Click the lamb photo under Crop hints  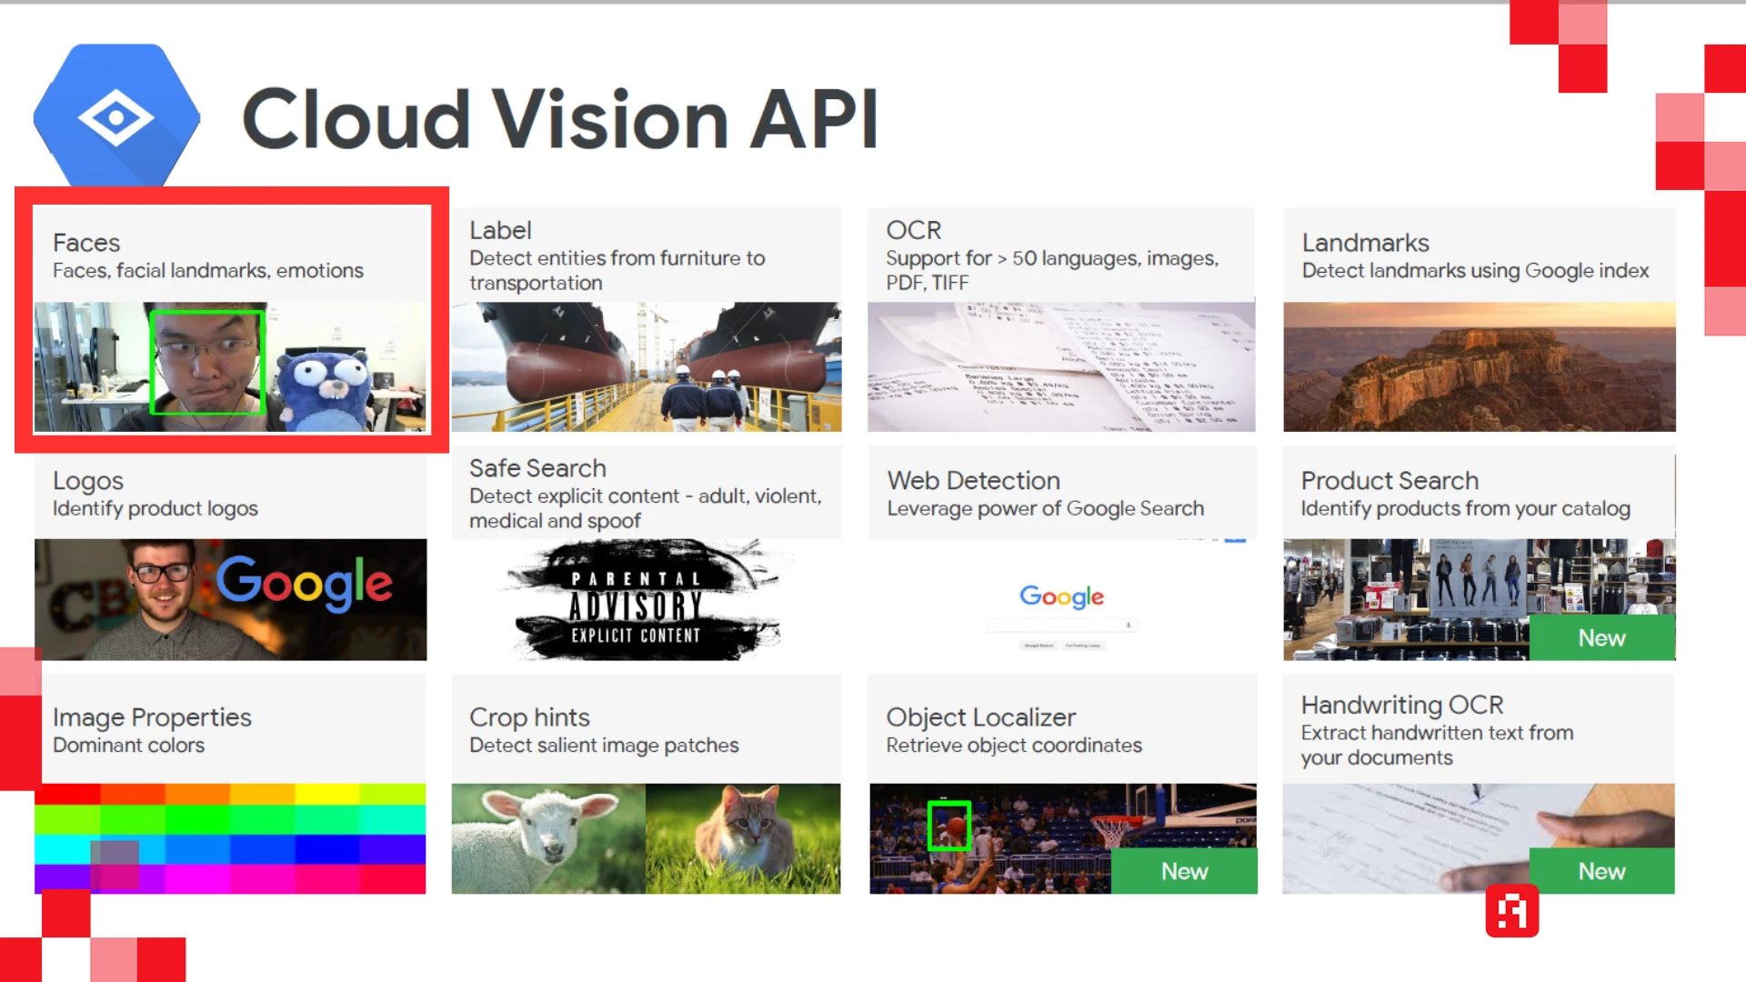coord(548,838)
